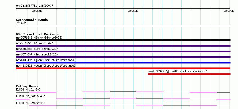Click the purple nsv6559554 variant bar

tap(123, 51)
